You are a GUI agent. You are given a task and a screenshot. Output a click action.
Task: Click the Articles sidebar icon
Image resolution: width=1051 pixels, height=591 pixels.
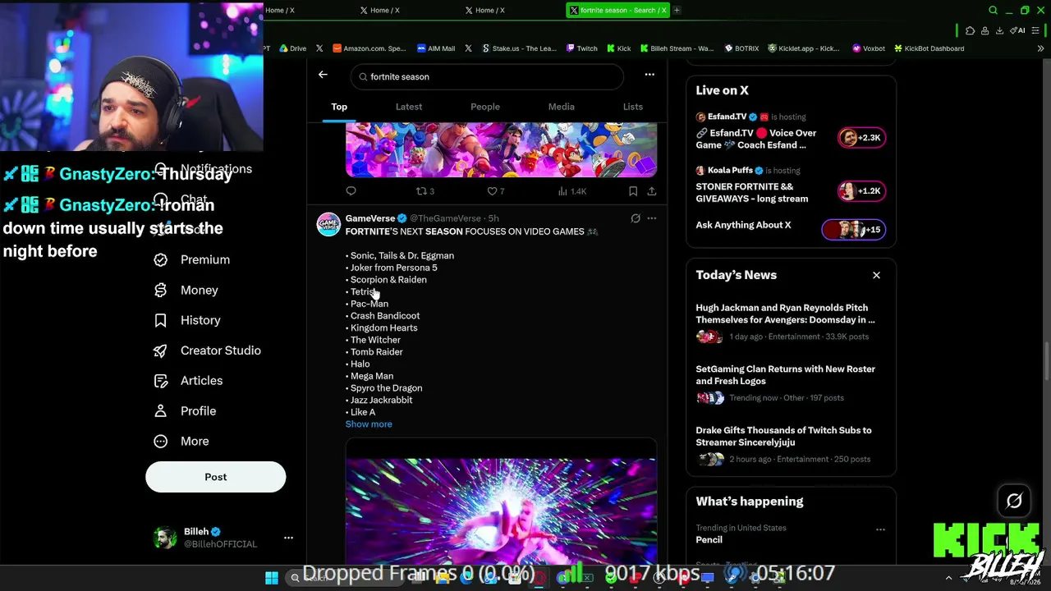coord(161,381)
